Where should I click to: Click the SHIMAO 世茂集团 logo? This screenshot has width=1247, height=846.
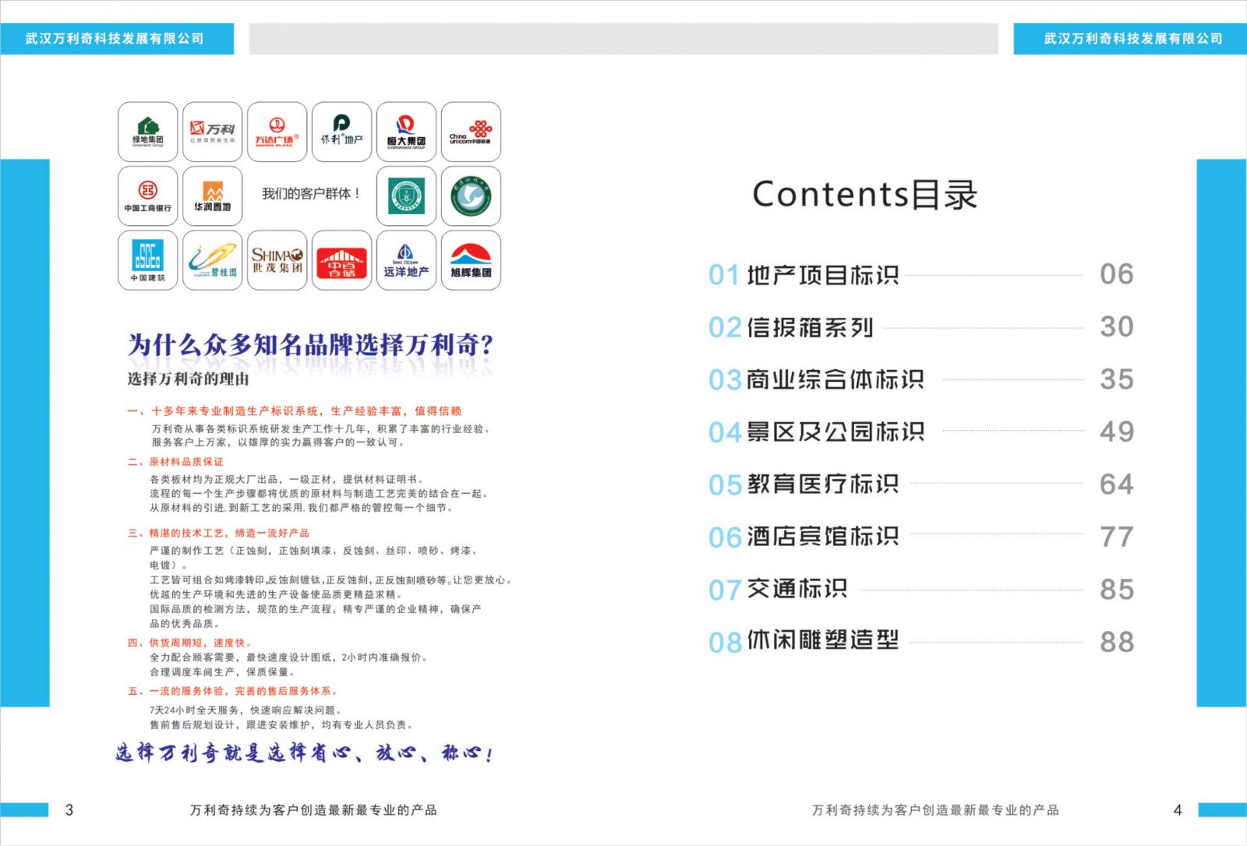tap(277, 260)
